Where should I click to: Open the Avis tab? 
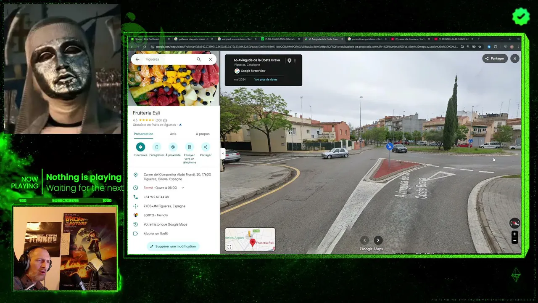(x=173, y=134)
